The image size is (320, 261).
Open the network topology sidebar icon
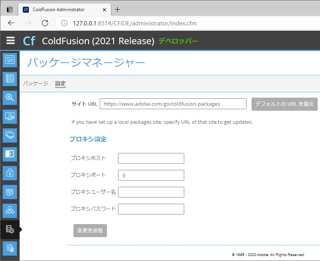coord(10,211)
